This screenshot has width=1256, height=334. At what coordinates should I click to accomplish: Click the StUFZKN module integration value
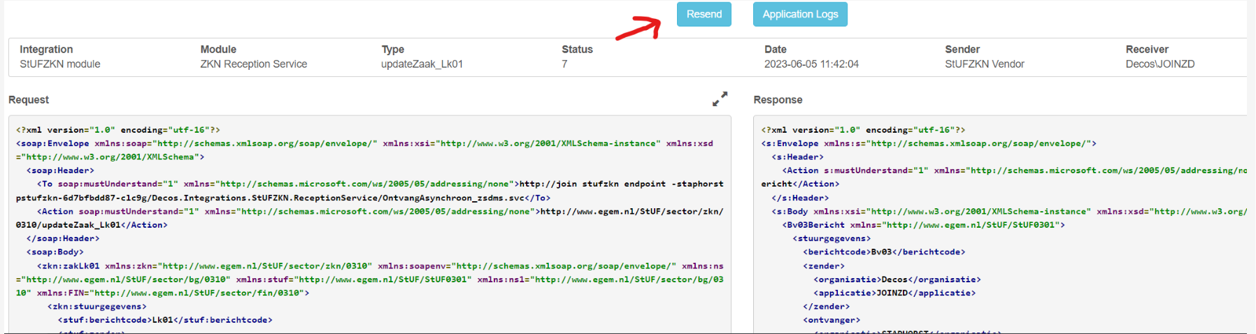pyautogui.click(x=60, y=64)
